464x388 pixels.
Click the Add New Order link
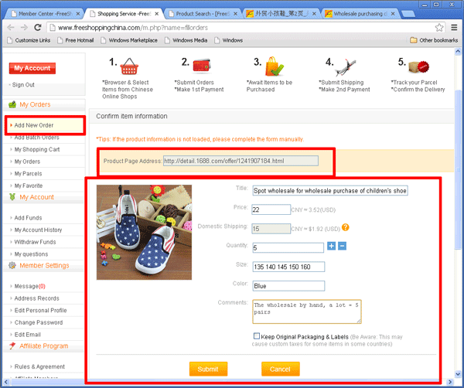[x=34, y=125]
